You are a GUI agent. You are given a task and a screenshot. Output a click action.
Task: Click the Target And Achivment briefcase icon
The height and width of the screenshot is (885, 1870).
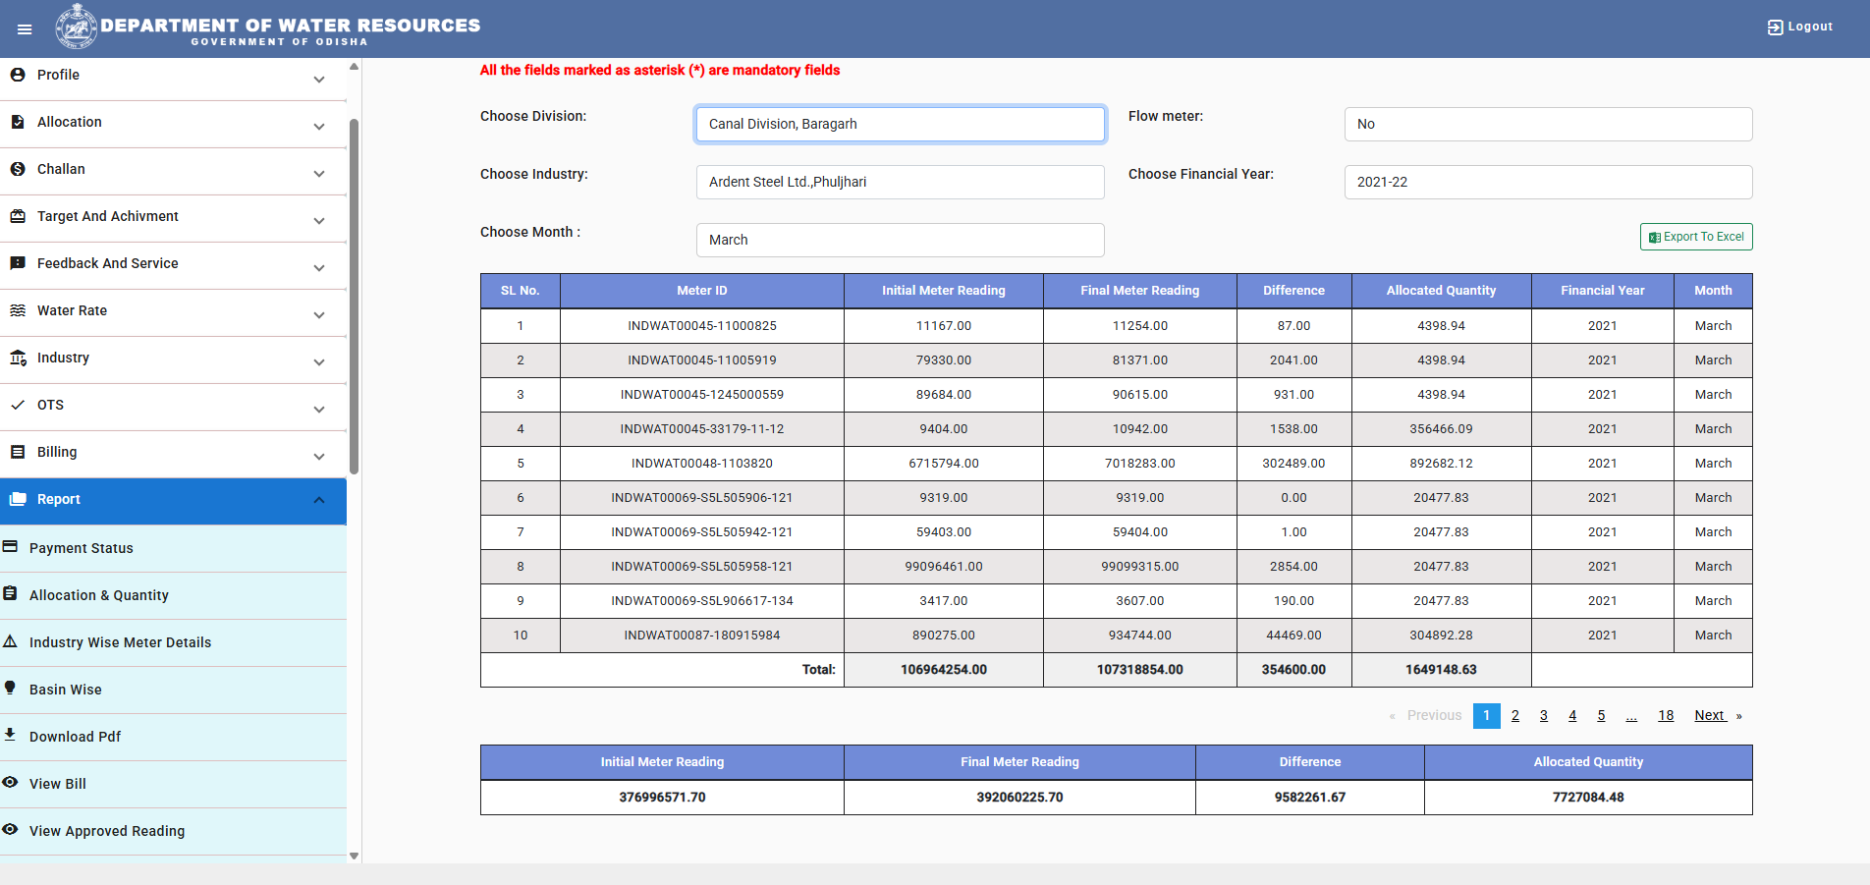(x=18, y=216)
